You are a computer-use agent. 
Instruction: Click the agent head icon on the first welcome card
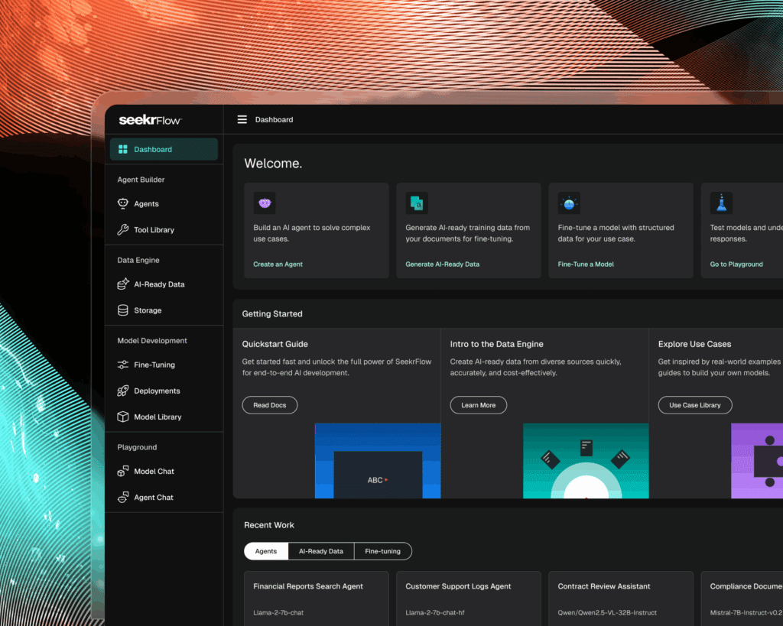pos(265,202)
